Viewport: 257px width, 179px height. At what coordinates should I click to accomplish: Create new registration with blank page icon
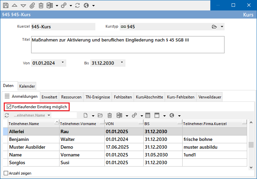[86, 115]
